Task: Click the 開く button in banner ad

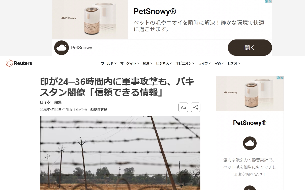Action: [x=250, y=47]
